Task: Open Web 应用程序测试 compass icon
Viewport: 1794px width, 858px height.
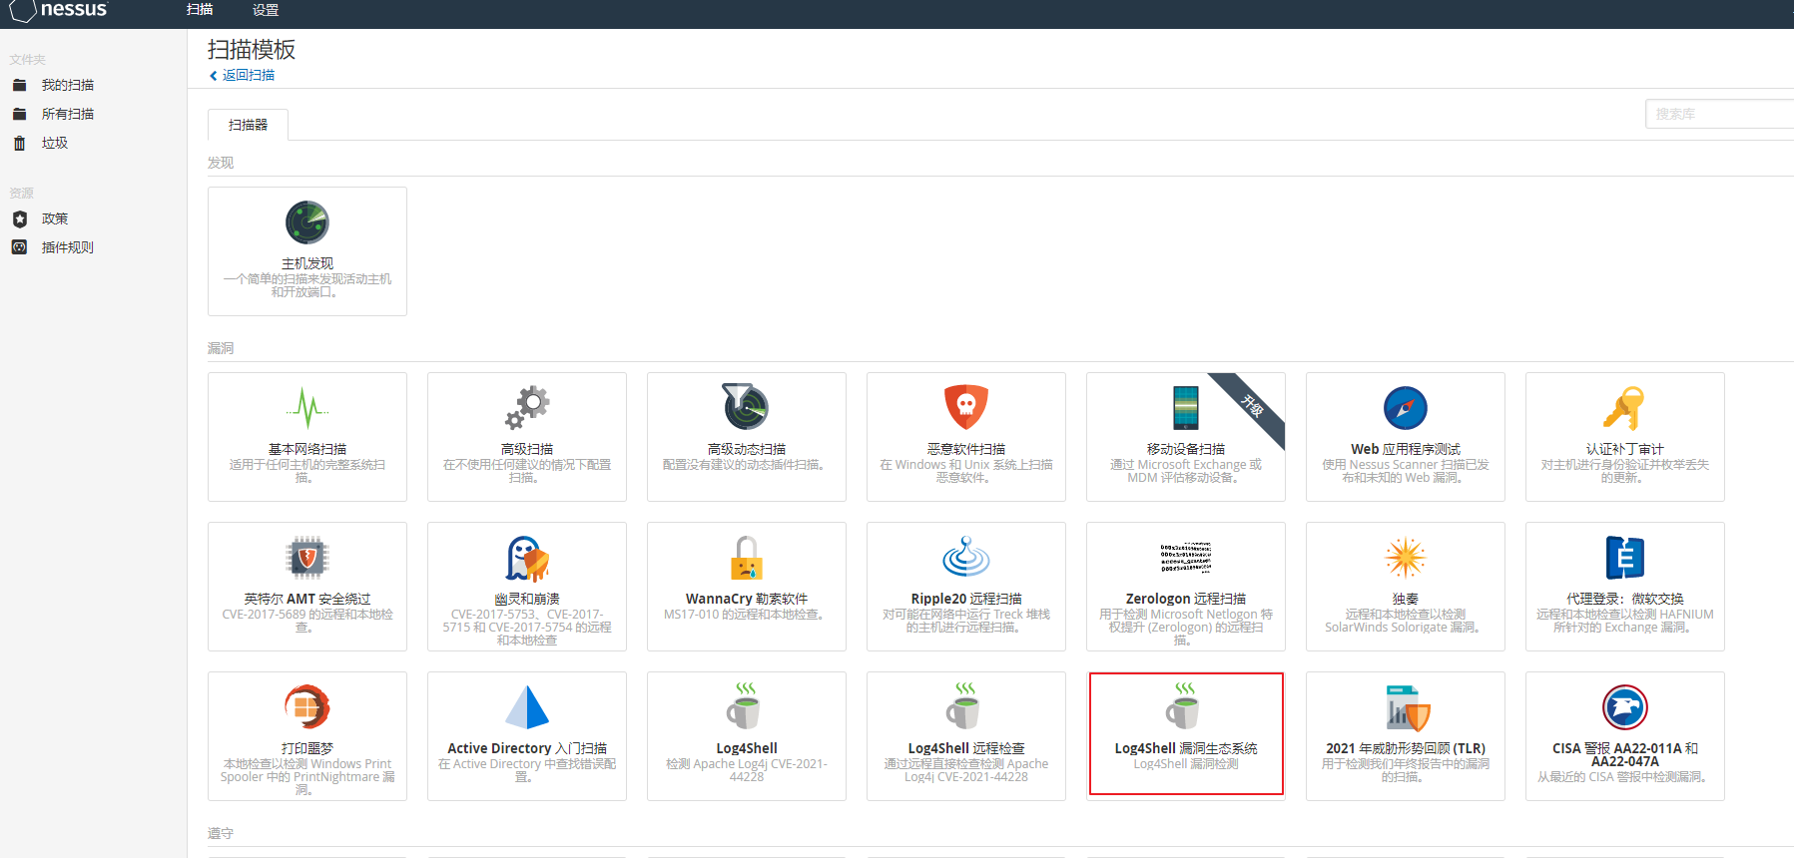Action: coord(1405,408)
